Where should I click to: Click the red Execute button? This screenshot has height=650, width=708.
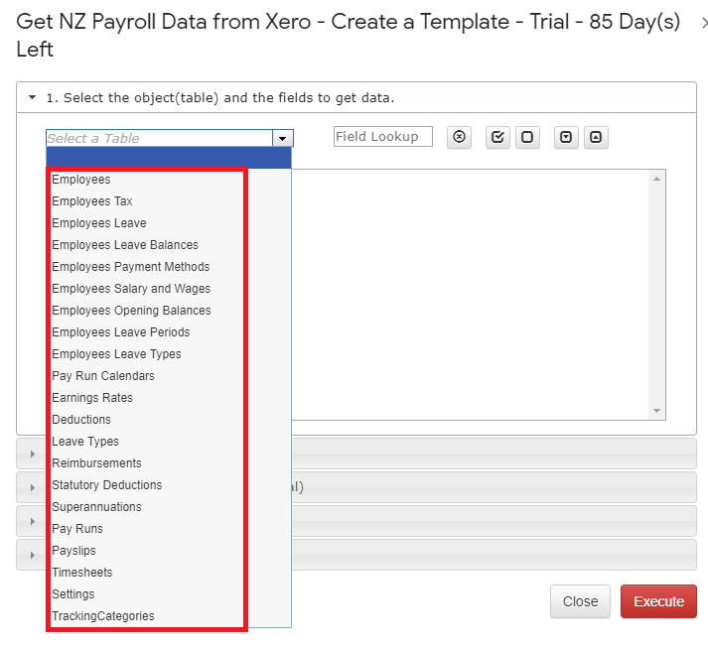pyautogui.click(x=658, y=601)
